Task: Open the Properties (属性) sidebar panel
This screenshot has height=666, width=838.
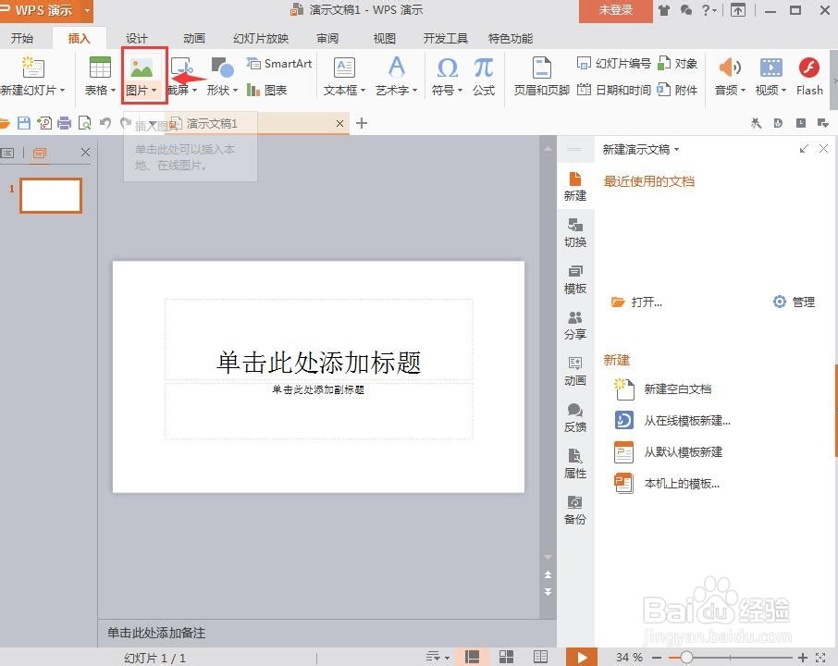Action: (x=575, y=464)
